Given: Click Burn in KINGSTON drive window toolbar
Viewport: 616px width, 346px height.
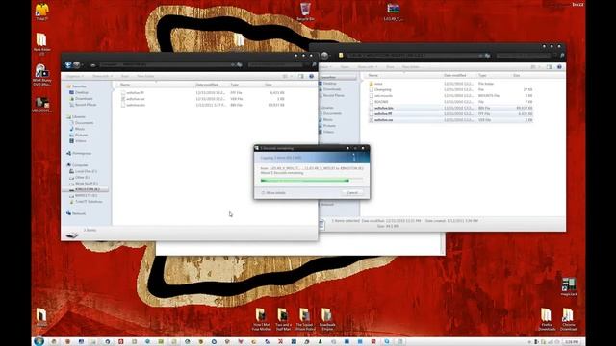Looking at the screenshot, I should [x=125, y=76].
